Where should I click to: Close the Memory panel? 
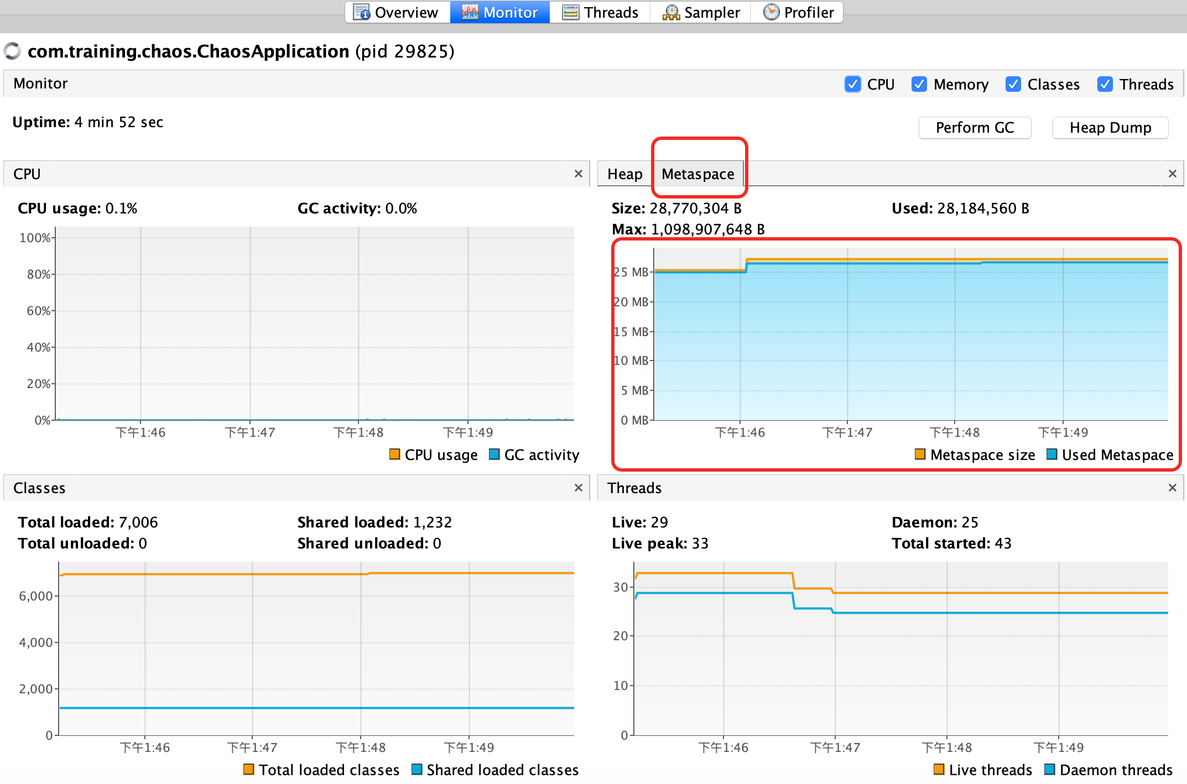(x=1172, y=174)
